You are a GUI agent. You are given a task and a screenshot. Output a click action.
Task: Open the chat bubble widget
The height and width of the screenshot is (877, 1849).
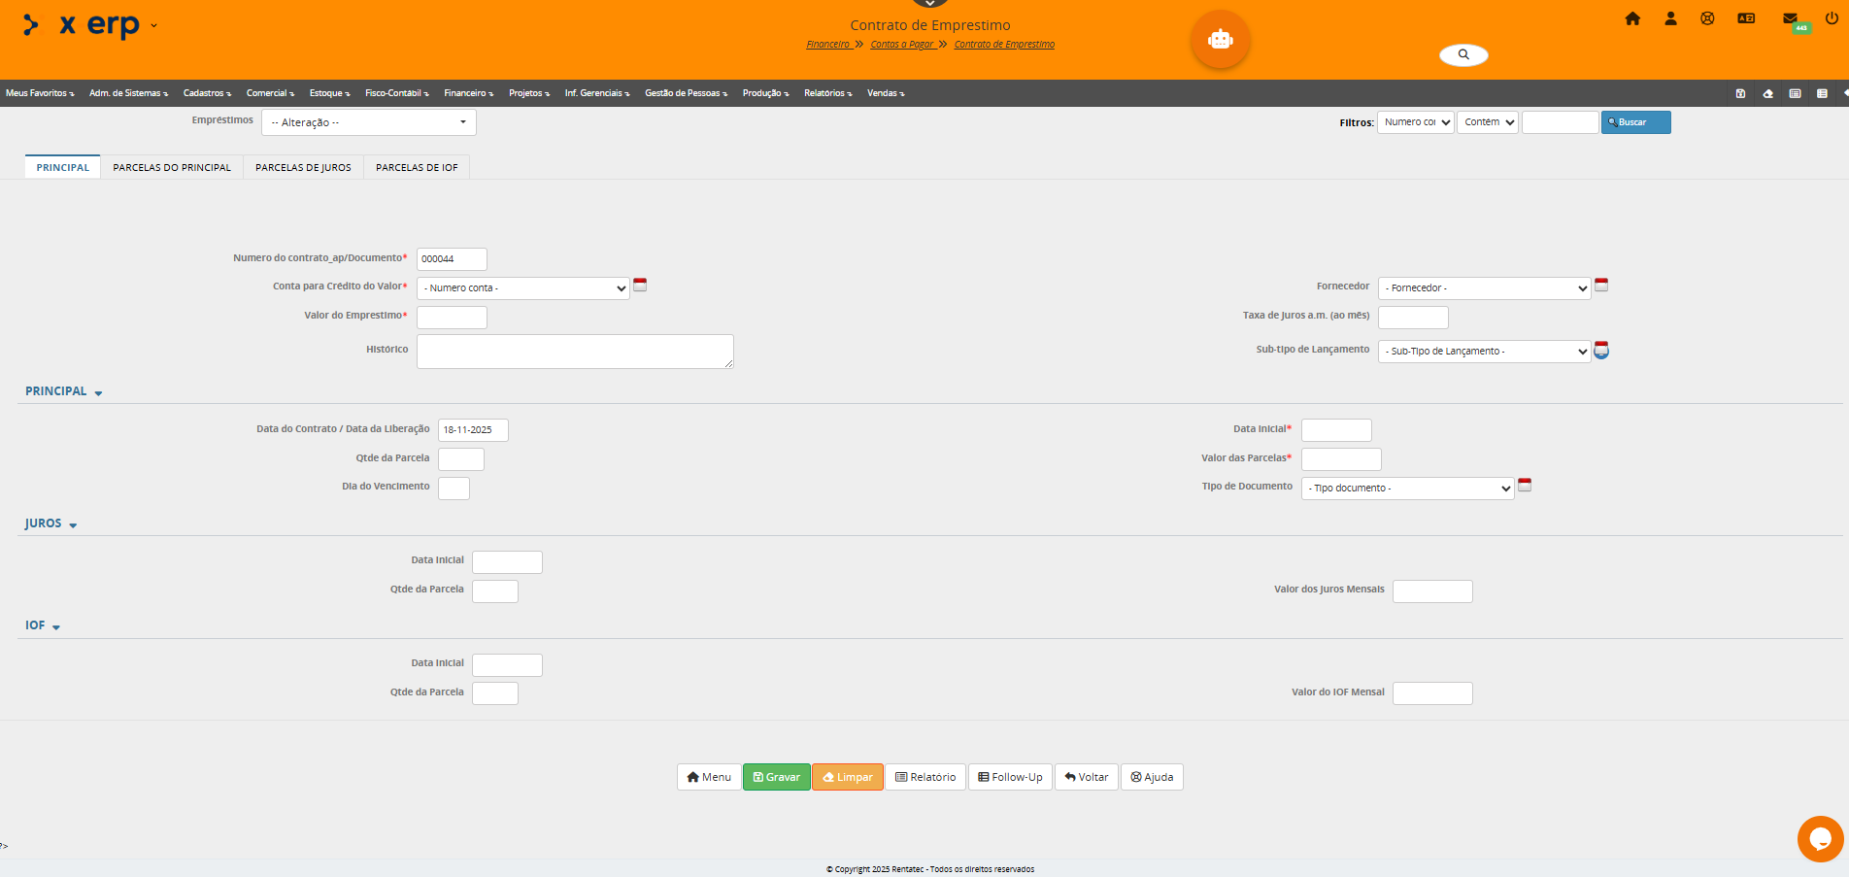click(x=1820, y=839)
